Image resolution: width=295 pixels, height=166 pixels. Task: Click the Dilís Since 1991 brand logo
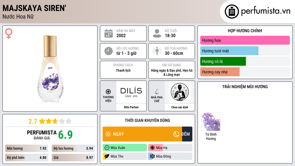click(x=131, y=92)
